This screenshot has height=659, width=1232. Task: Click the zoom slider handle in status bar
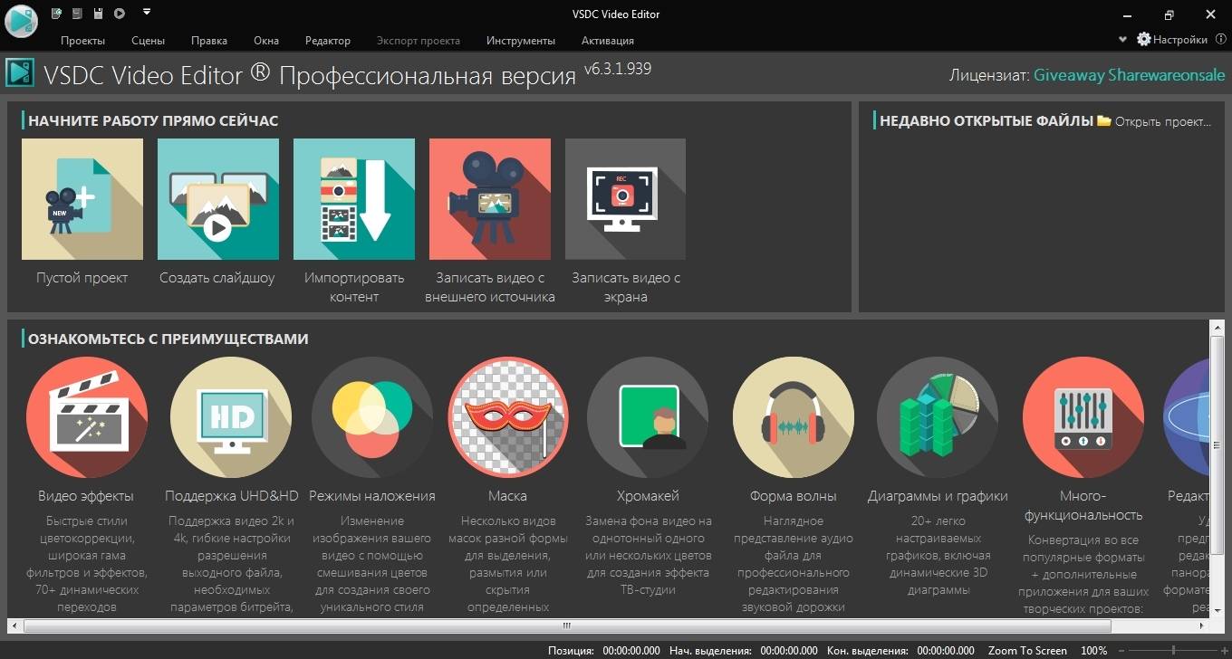(x=1172, y=650)
